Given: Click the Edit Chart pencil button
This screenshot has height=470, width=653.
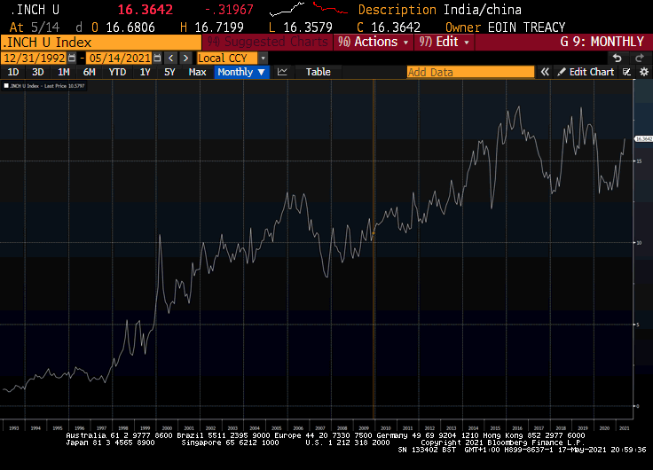Looking at the screenshot, I should coord(586,72).
